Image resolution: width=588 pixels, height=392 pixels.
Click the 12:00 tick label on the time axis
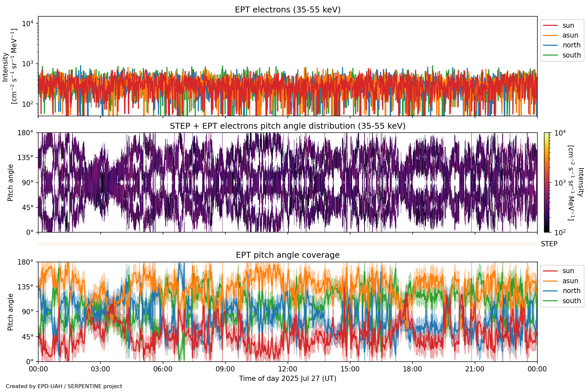(x=287, y=369)
